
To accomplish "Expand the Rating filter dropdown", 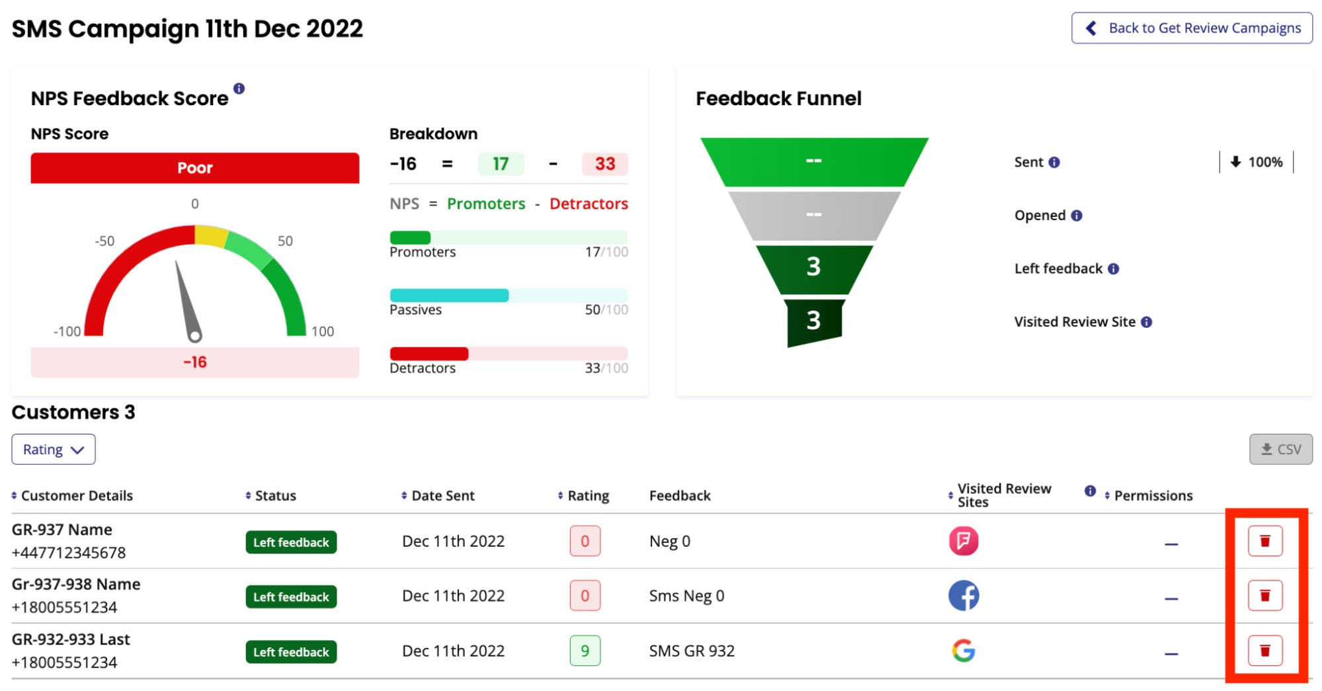I will point(54,450).
